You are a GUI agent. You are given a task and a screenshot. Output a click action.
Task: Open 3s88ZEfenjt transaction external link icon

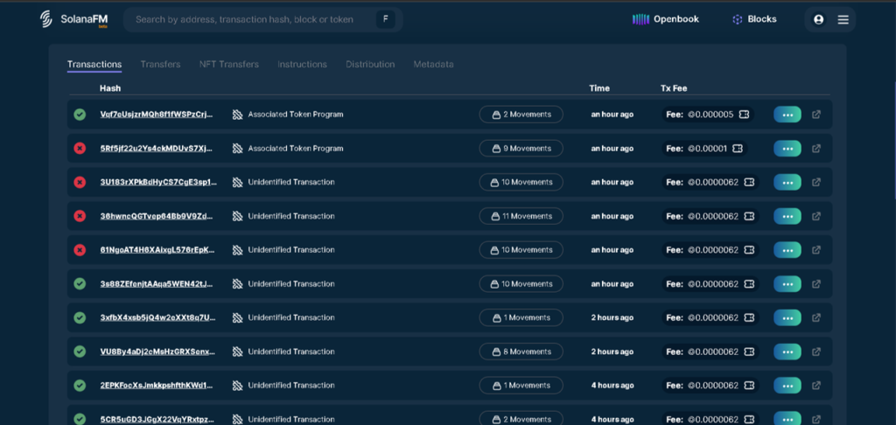(x=816, y=284)
